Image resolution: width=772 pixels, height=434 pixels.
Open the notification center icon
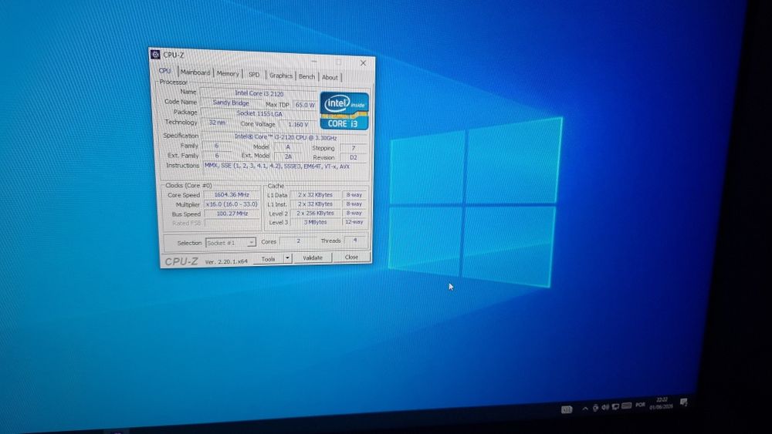click(x=684, y=402)
